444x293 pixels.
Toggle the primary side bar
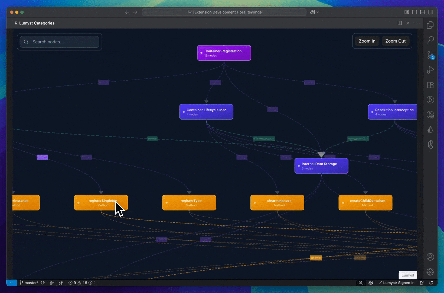(414, 12)
